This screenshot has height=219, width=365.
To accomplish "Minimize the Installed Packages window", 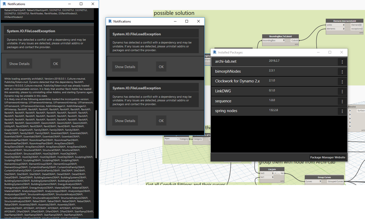I will (318, 52).
